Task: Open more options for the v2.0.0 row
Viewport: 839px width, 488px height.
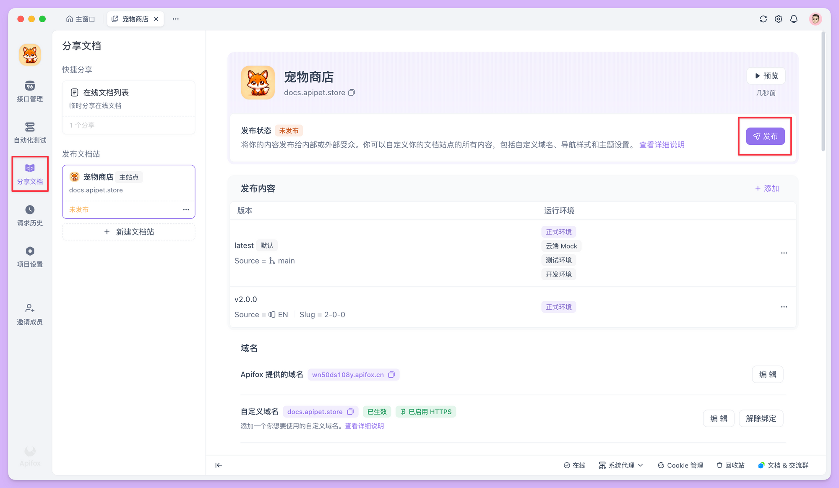Action: pos(784,307)
